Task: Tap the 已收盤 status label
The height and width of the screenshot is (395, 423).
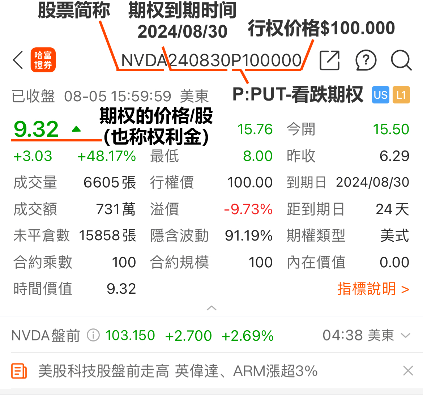Action: [33, 96]
